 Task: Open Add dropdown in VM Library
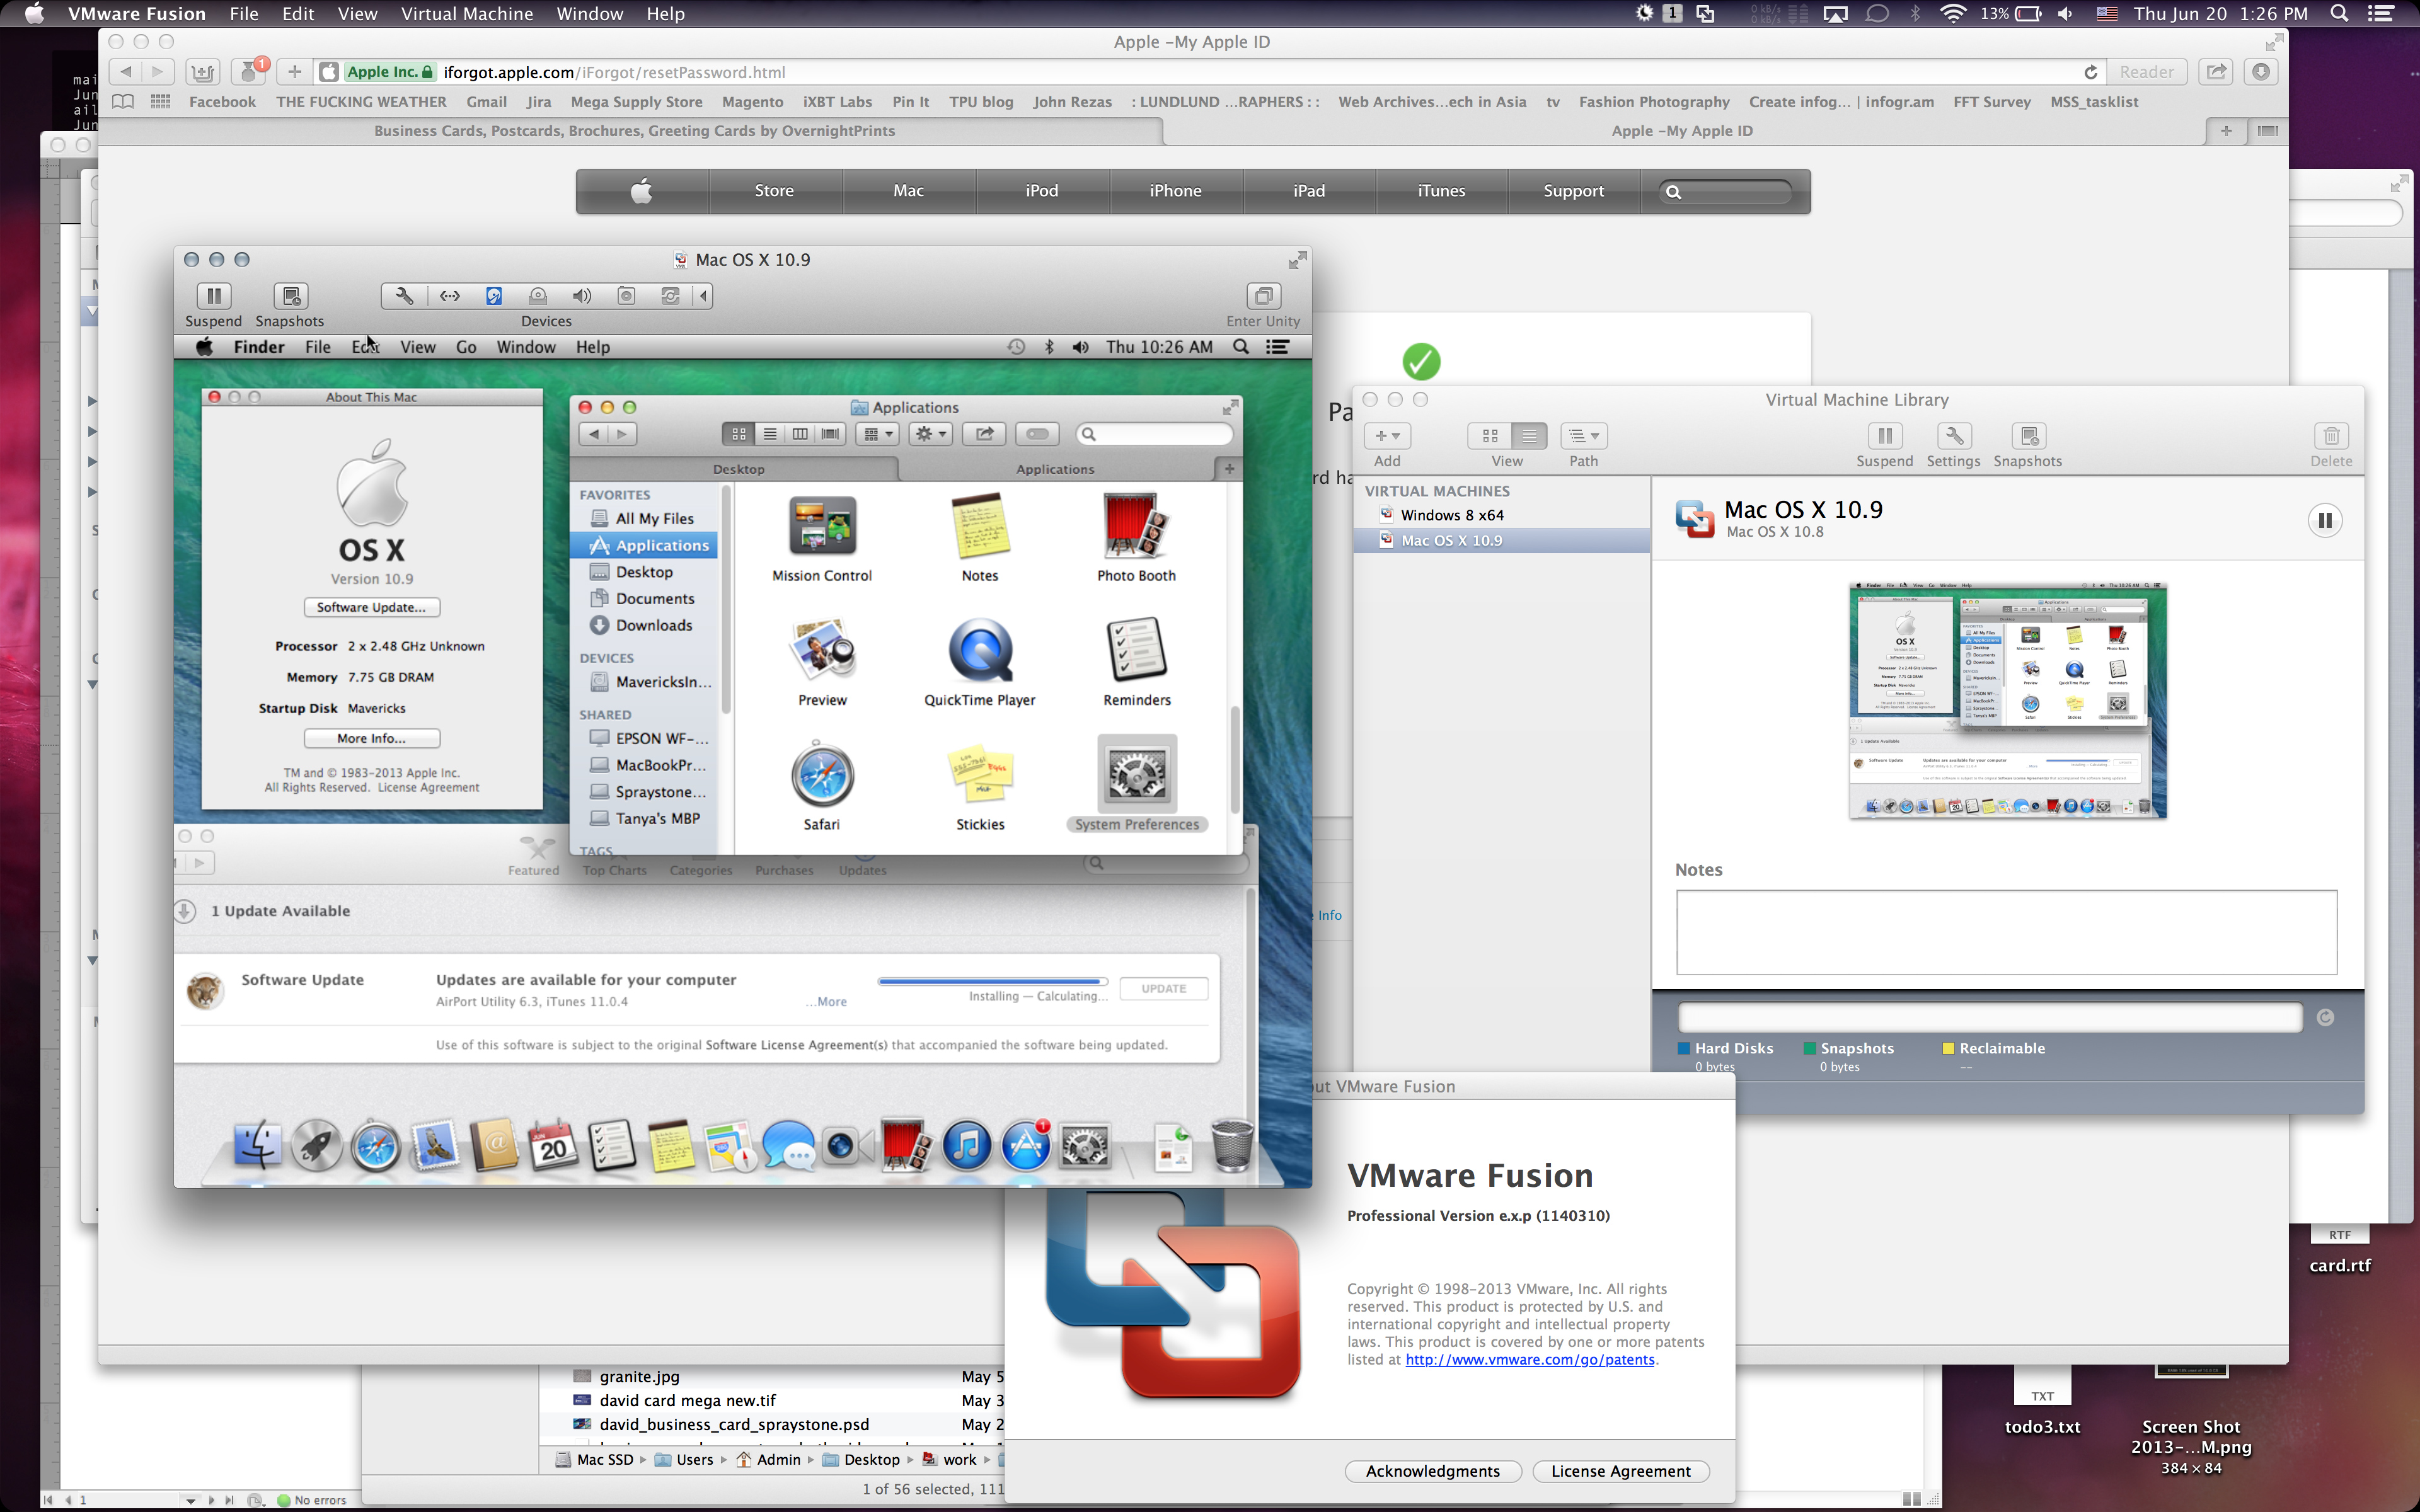(x=1387, y=436)
